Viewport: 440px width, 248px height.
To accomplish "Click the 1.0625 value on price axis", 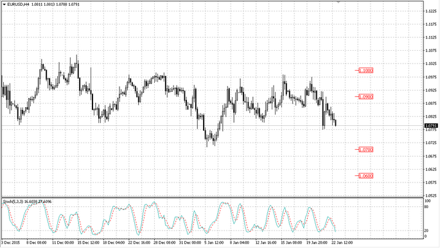I will [x=431, y=170].
